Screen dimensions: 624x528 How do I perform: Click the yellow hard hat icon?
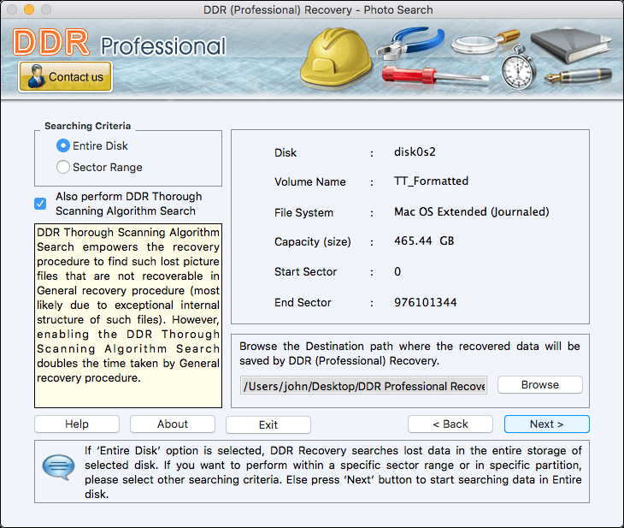coord(336,59)
